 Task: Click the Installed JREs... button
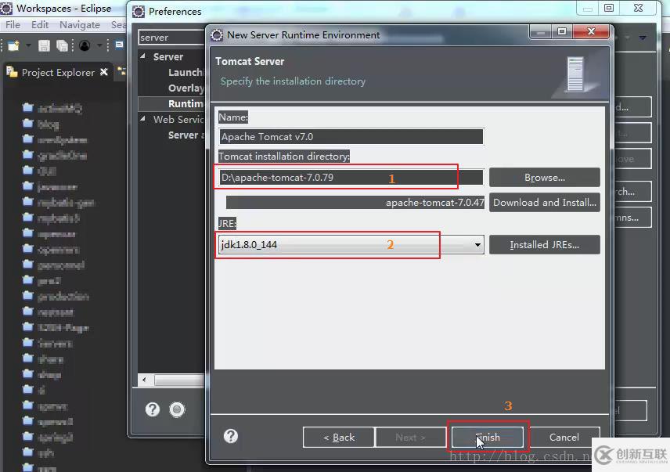click(545, 245)
